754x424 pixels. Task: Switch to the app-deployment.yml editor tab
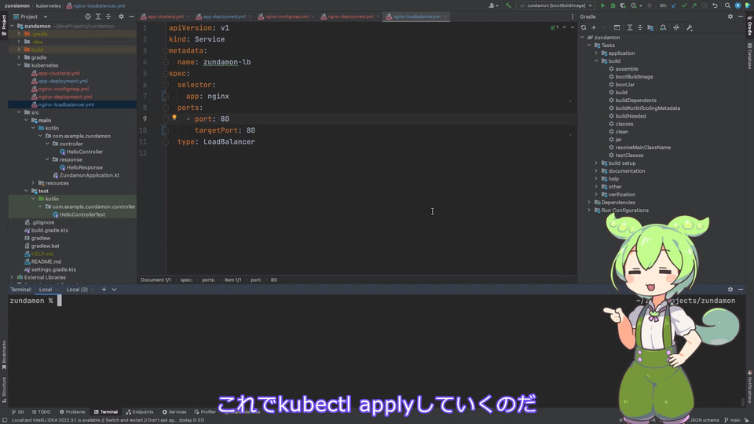click(x=224, y=16)
